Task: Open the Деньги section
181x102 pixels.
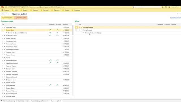Action: tap(25, 10)
